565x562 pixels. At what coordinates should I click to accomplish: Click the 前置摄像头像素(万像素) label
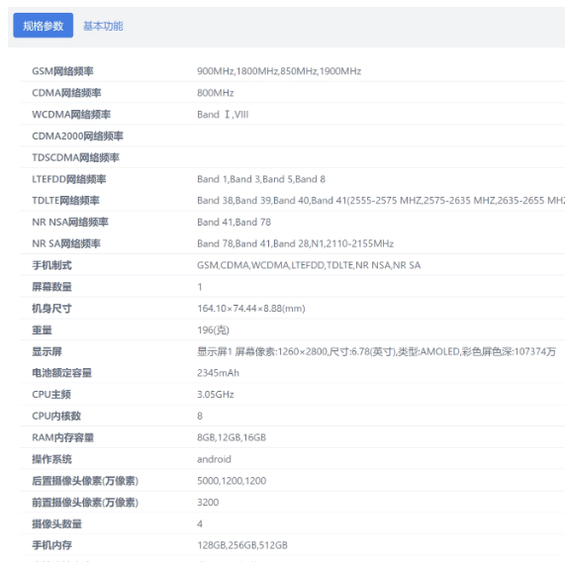(x=85, y=503)
